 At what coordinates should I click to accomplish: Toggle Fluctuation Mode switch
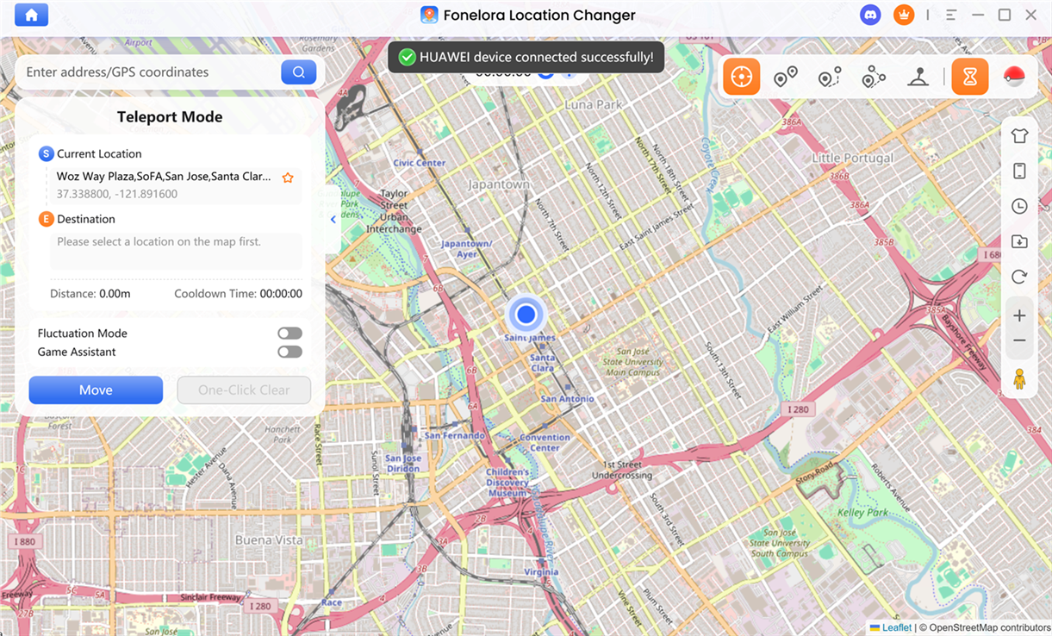(289, 334)
